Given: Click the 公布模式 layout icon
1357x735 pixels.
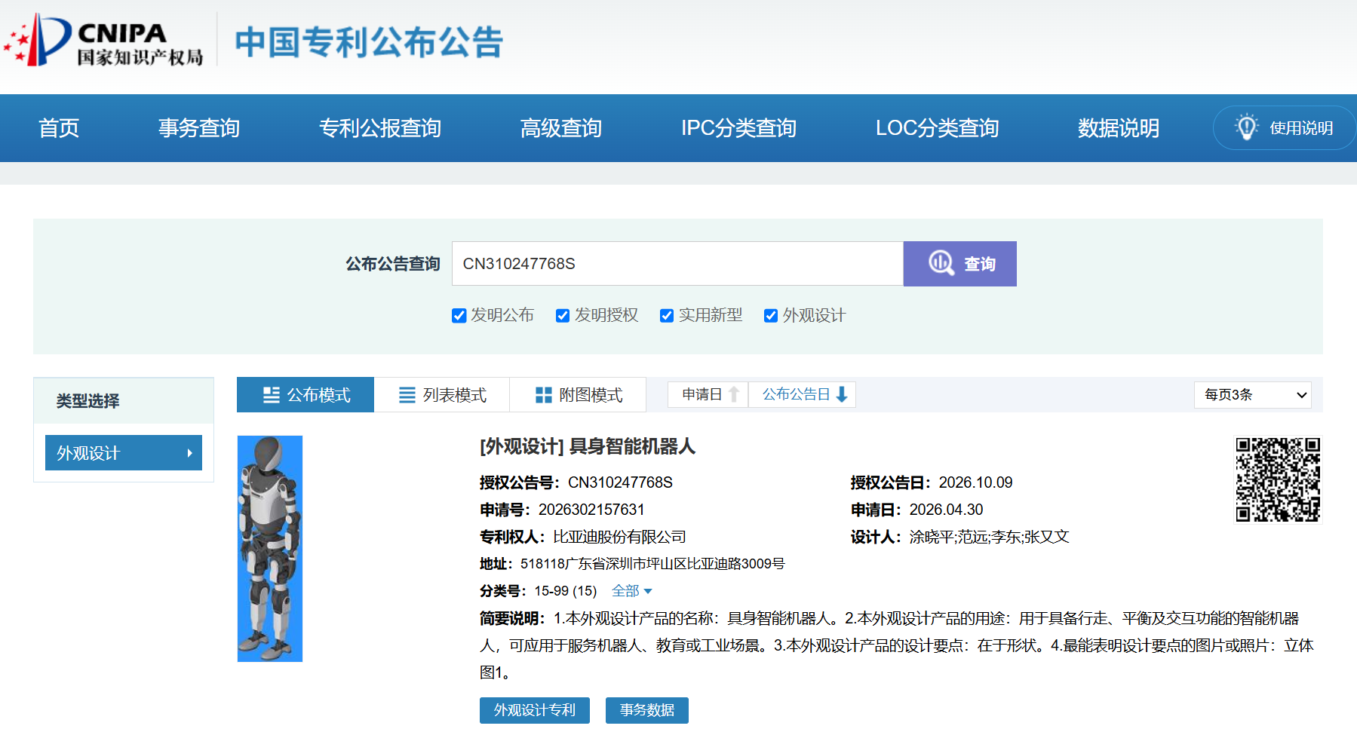Looking at the screenshot, I should [x=272, y=395].
